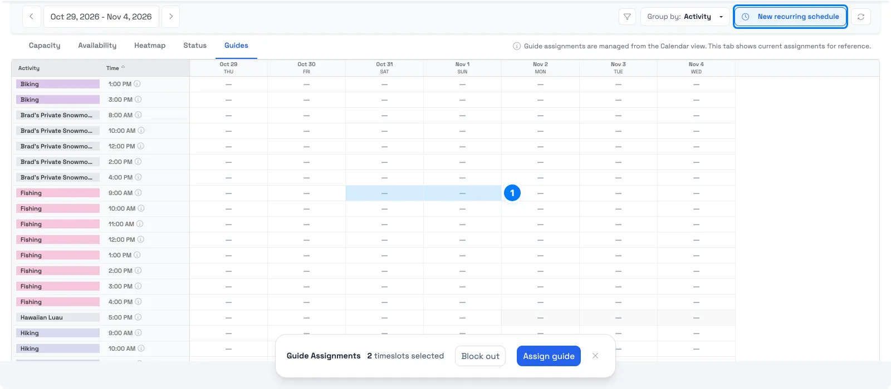Click the first Biking activity label at 1:00 PM
The height and width of the screenshot is (389, 891).
click(x=58, y=84)
